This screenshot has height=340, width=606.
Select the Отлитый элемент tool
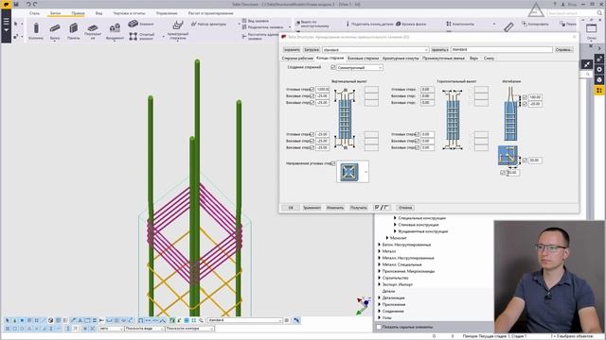141,37
